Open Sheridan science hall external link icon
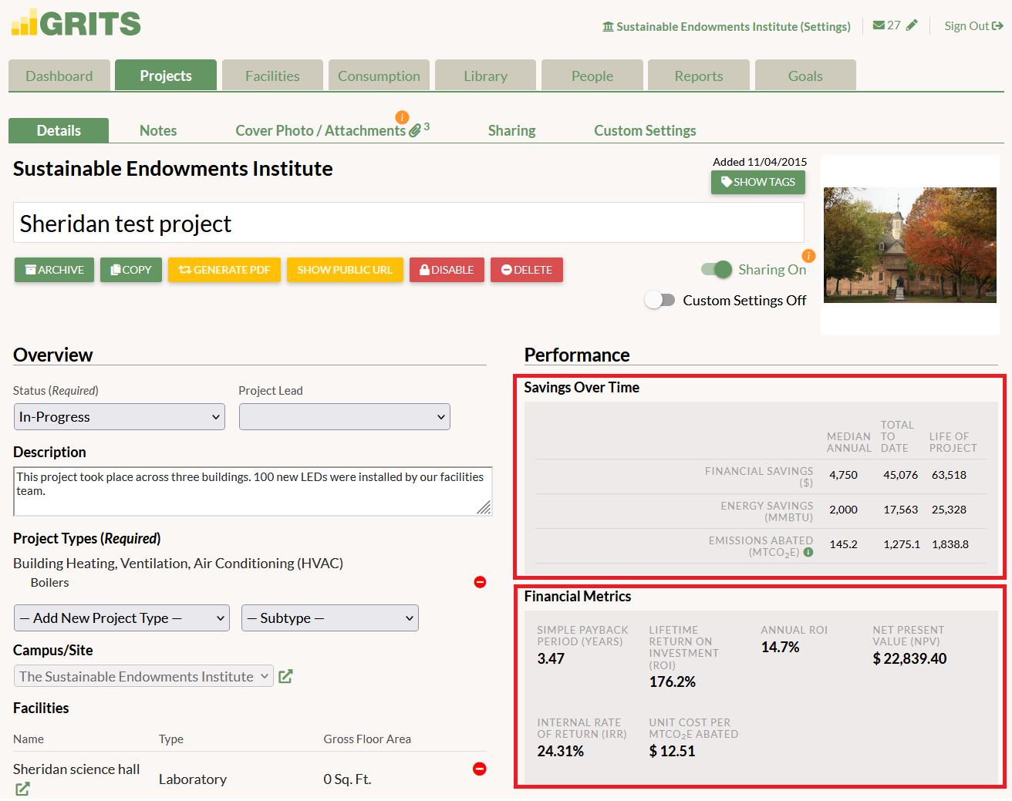 [x=22, y=789]
